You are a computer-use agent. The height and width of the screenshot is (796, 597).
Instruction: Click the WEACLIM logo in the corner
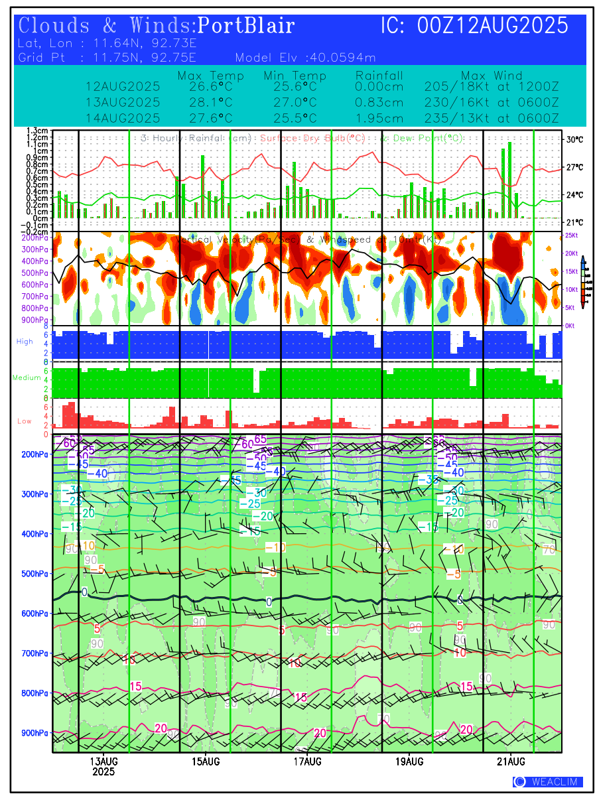point(548,782)
